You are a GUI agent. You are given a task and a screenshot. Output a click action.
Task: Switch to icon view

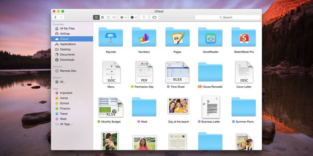pyautogui.click(x=96, y=17)
